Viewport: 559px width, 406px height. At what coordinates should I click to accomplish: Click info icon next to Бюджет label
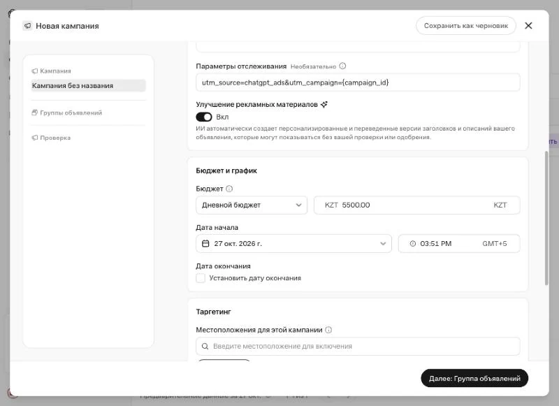click(230, 189)
